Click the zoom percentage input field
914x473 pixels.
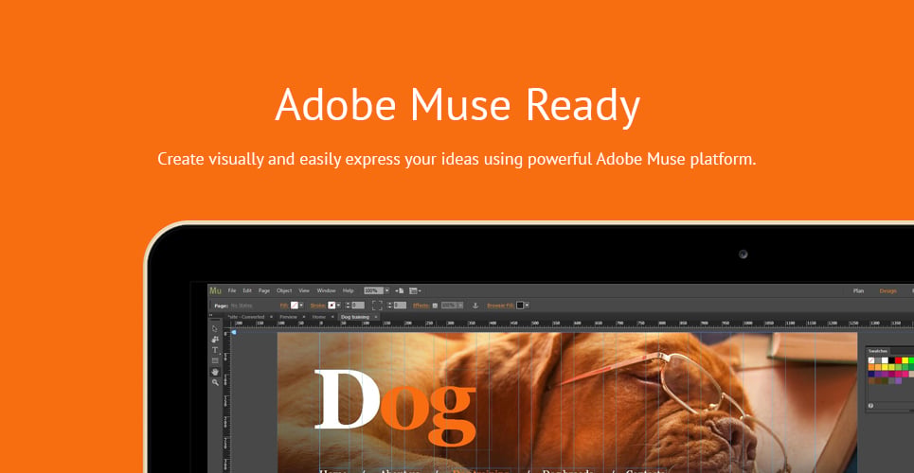[x=373, y=290]
